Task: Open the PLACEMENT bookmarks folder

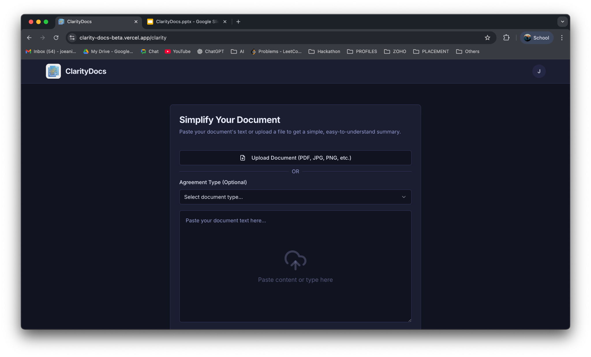Action: click(431, 51)
